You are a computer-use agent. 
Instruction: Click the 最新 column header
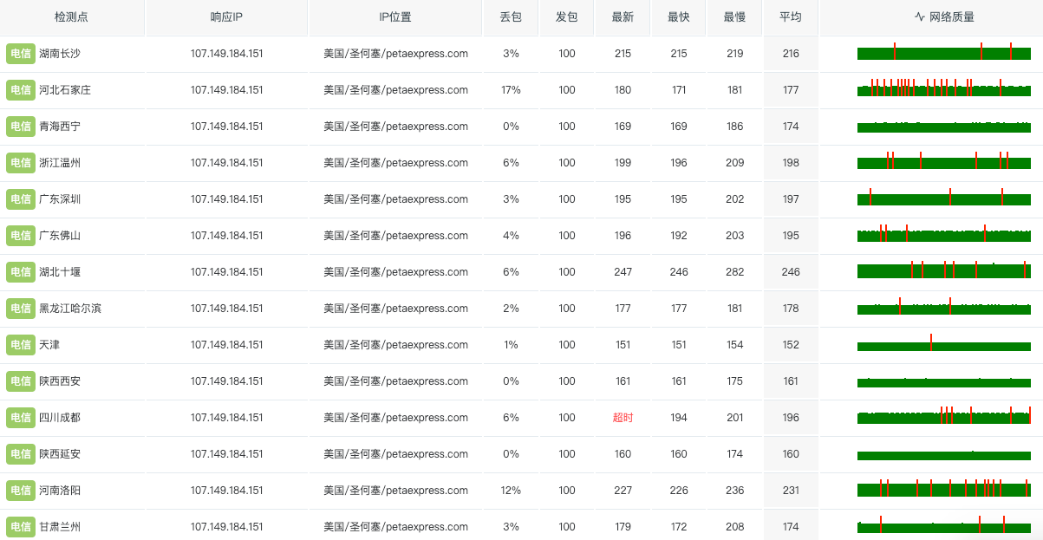[623, 16]
